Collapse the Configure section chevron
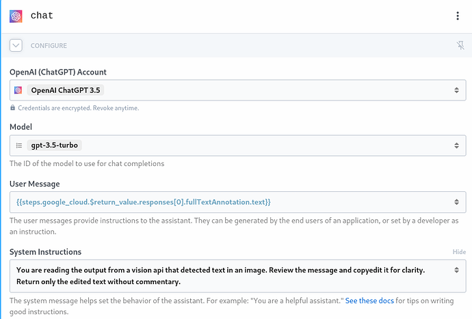Screen dimensions: 472x319 (16, 45)
